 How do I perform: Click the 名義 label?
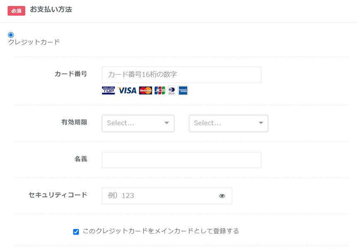click(81, 159)
